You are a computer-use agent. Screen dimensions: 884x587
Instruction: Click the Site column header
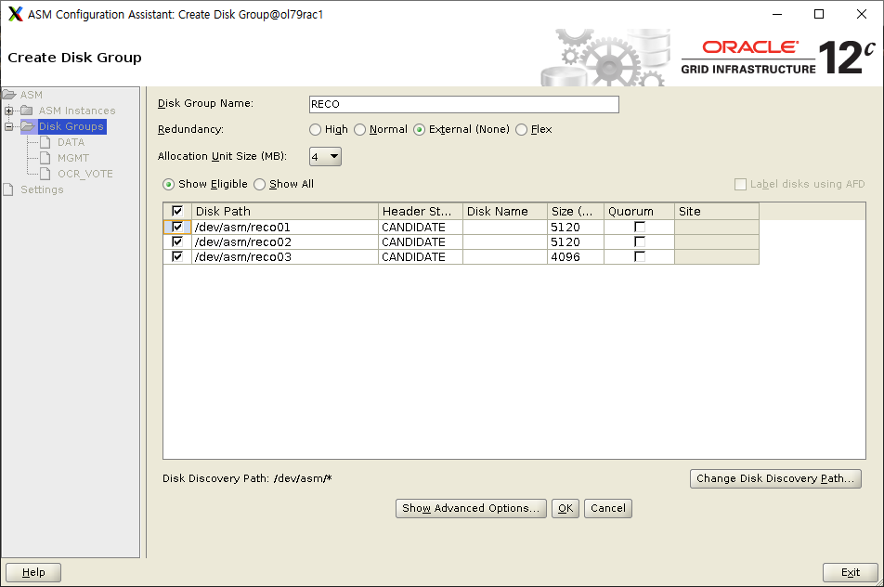[x=717, y=212]
